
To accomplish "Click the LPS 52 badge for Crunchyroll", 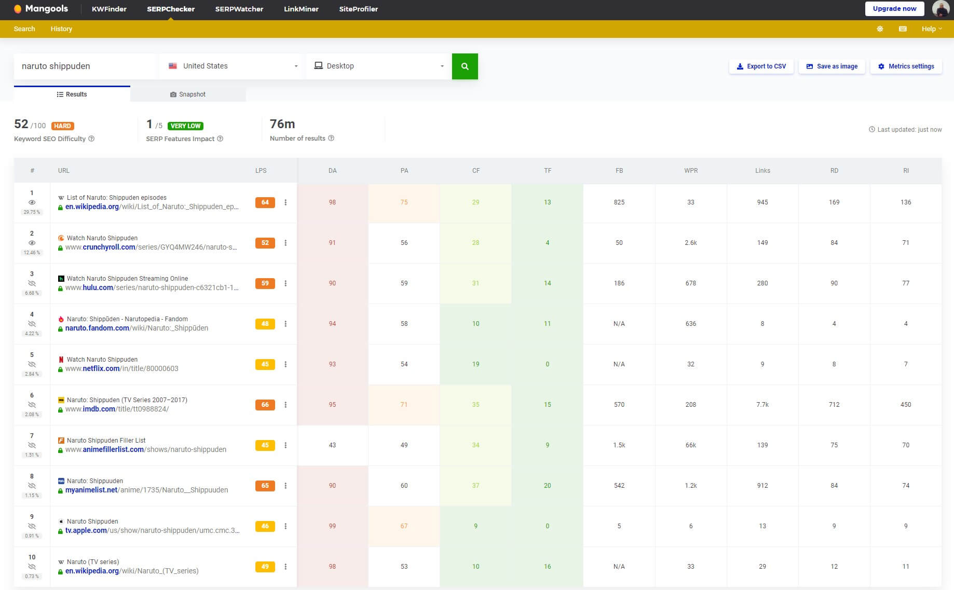I will point(265,243).
